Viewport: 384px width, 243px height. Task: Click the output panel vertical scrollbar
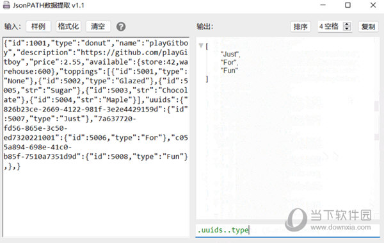[x=377, y=128]
